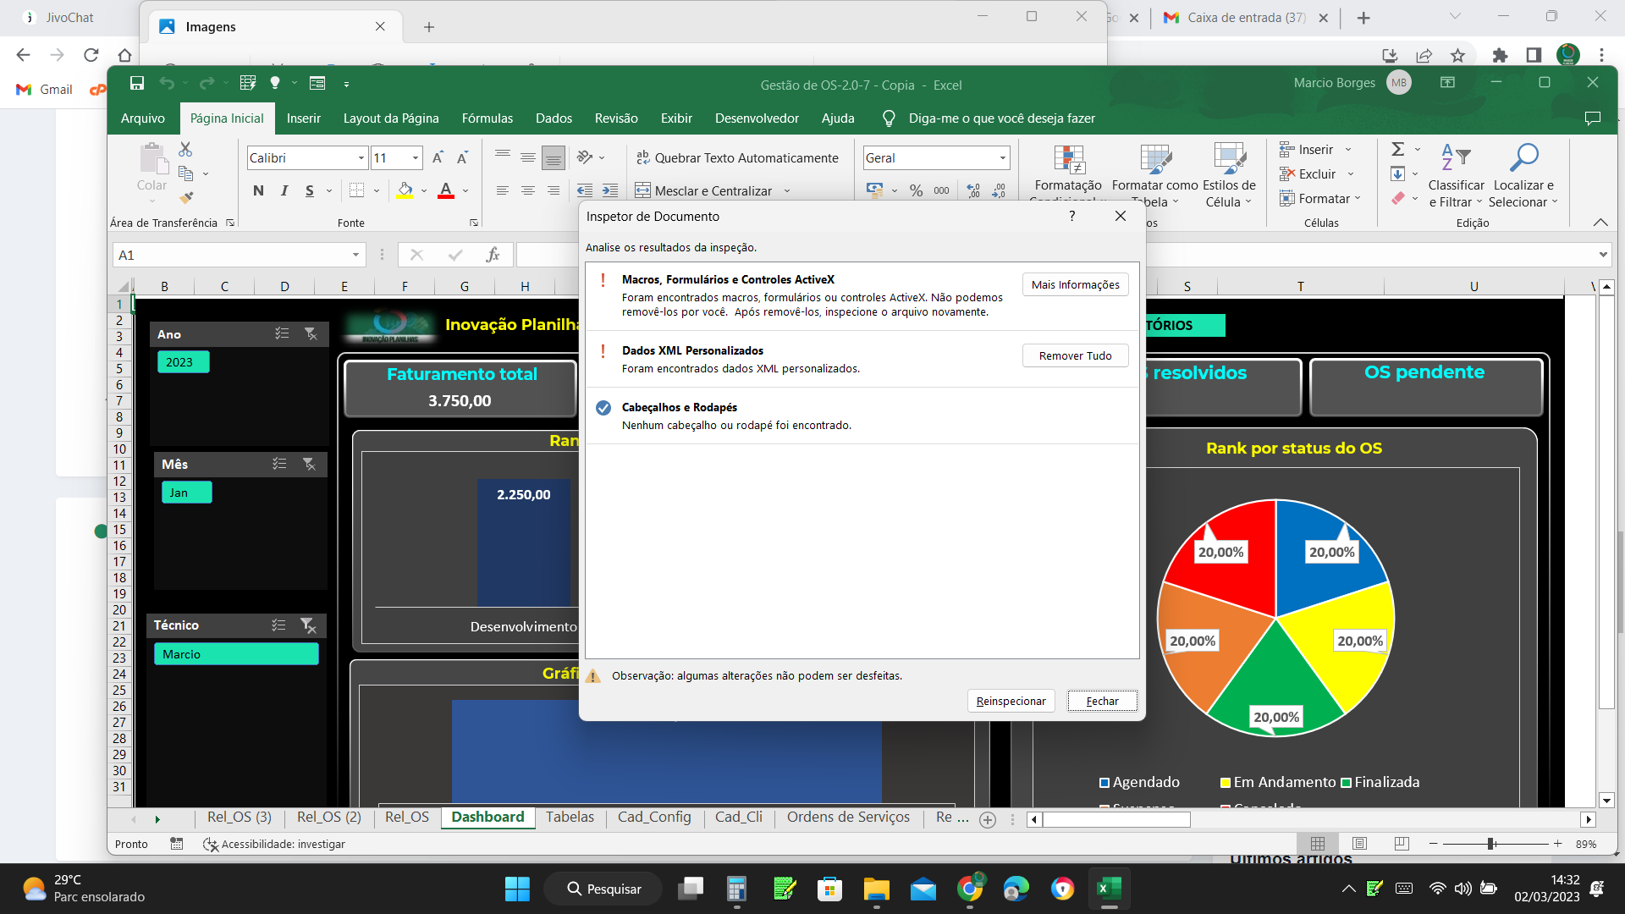The width and height of the screenshot is (1625, 914).
Task: Click the Borders icon
Action: tap(357, 190)
